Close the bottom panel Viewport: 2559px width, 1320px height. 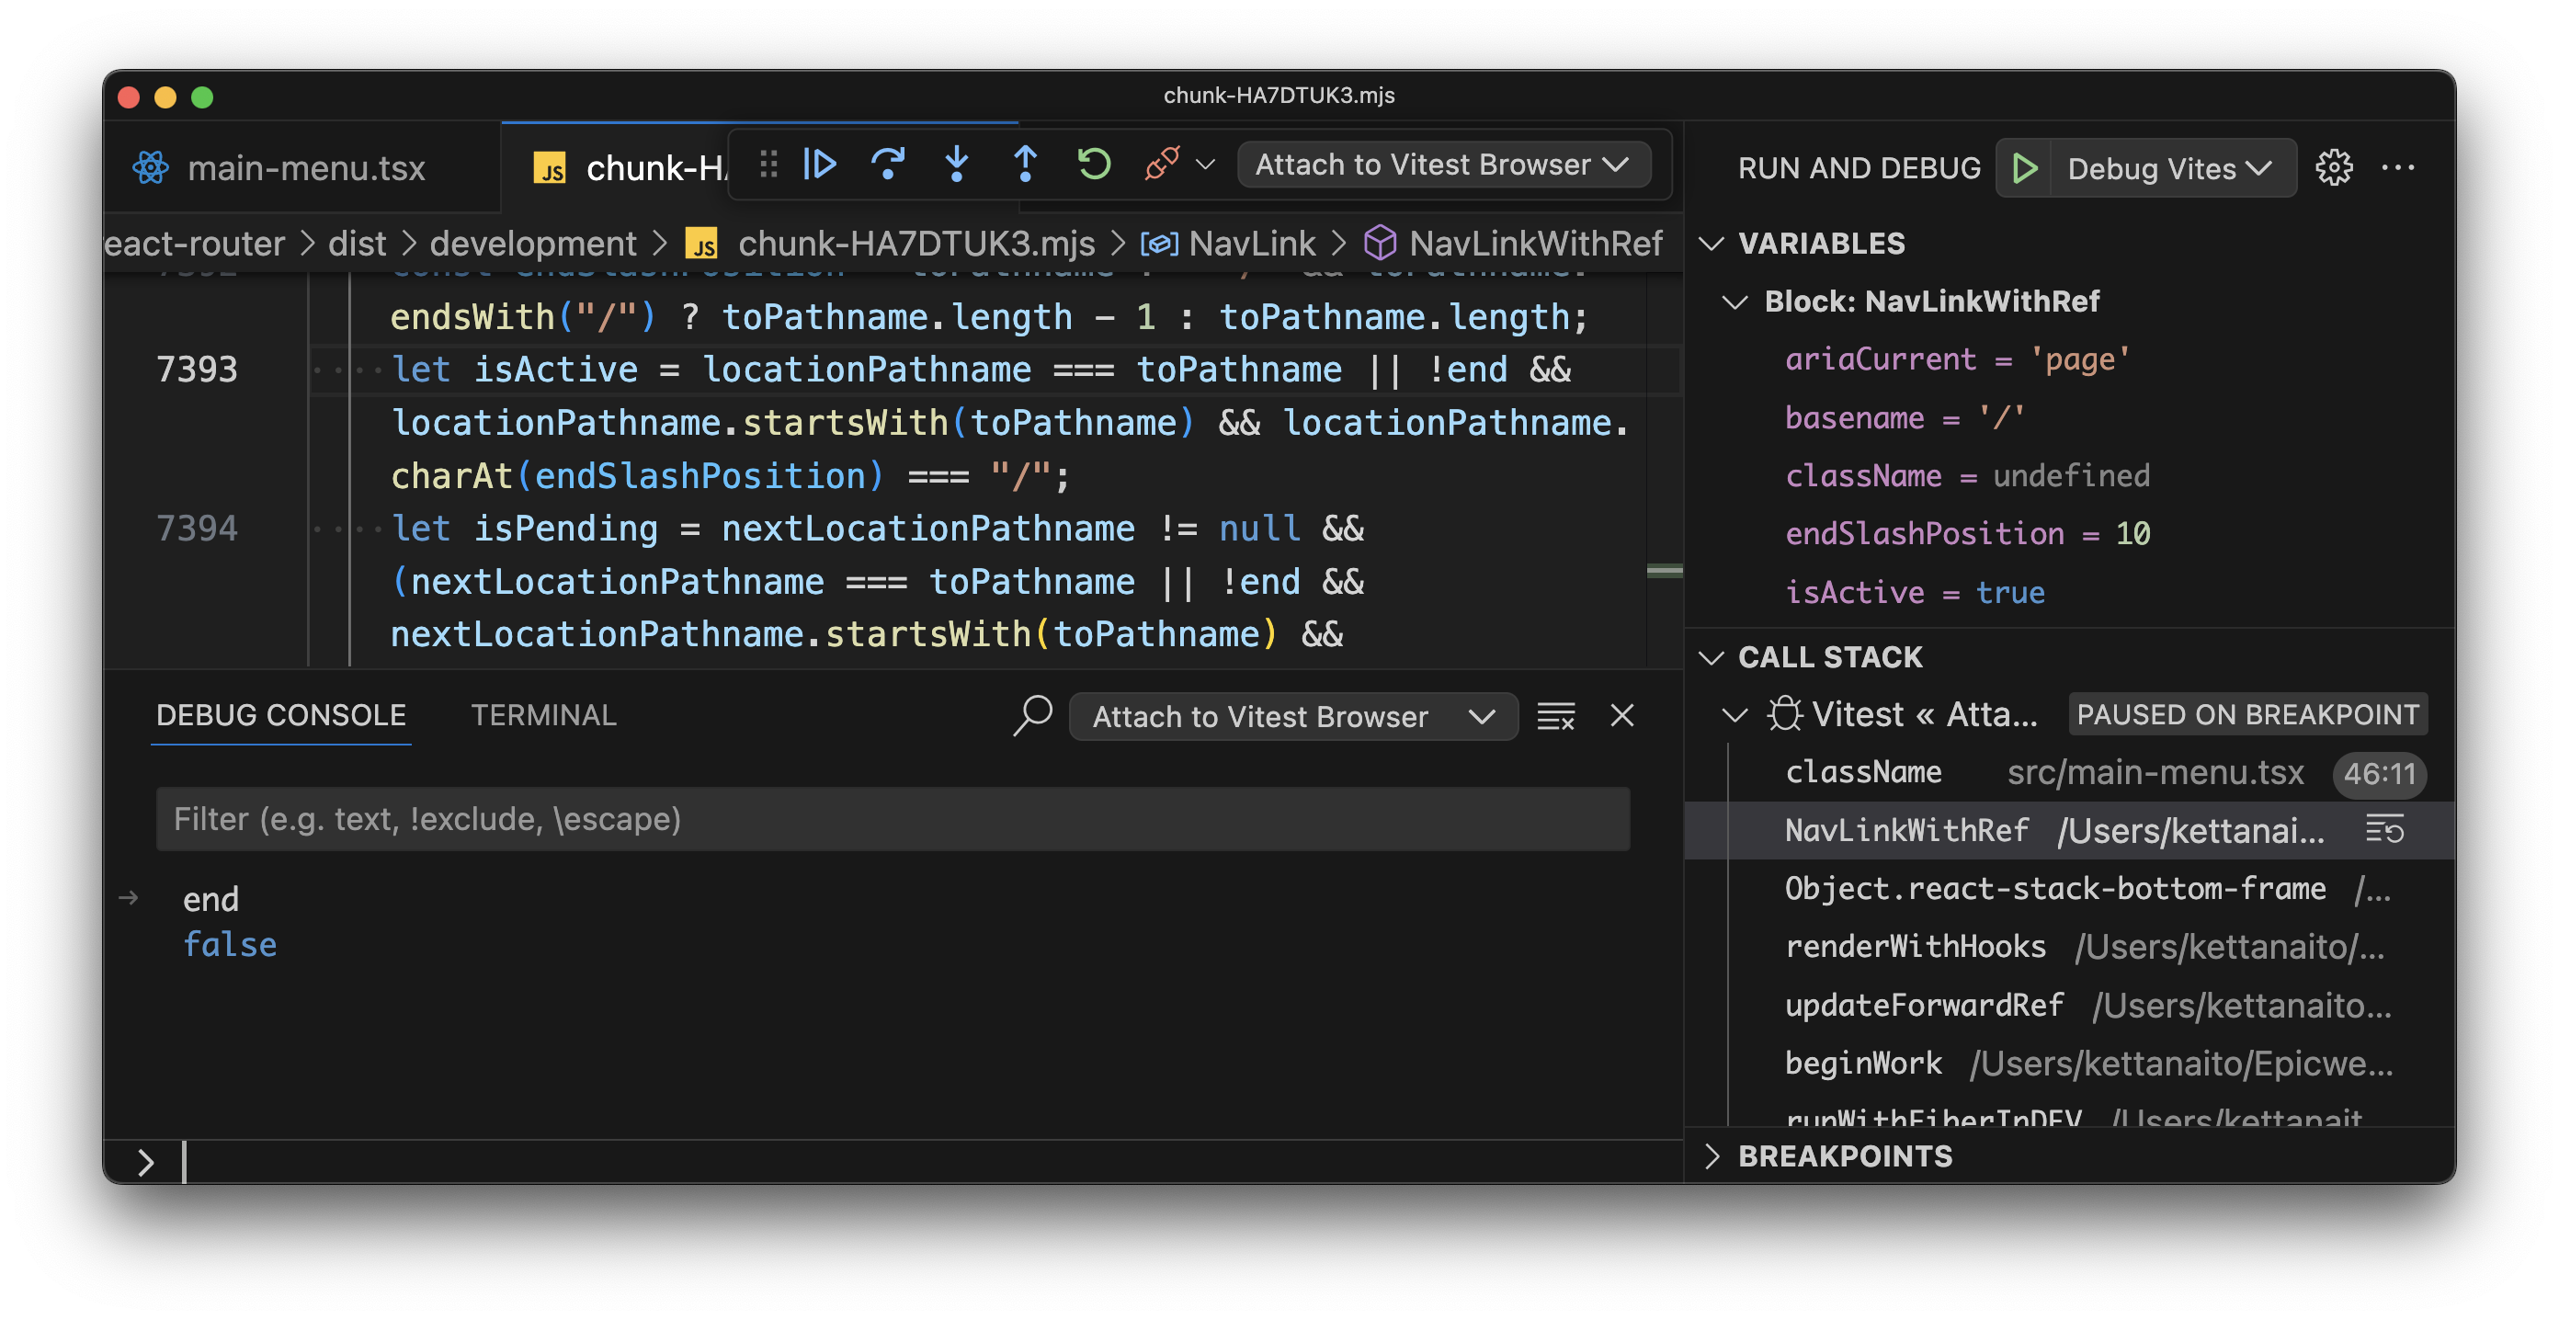tap(1622, 716)
